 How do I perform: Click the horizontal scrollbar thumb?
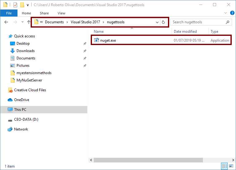click(x=148, y=160)
